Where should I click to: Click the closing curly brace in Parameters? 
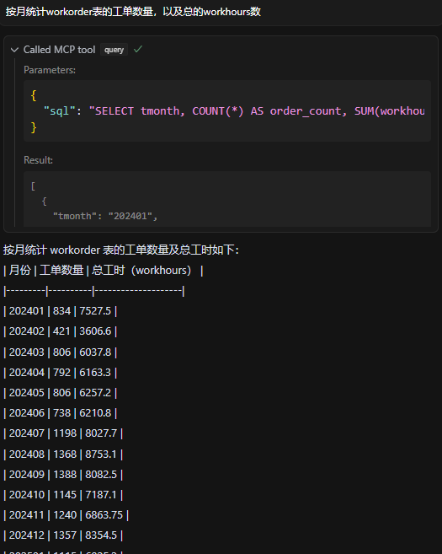[34, 127]
